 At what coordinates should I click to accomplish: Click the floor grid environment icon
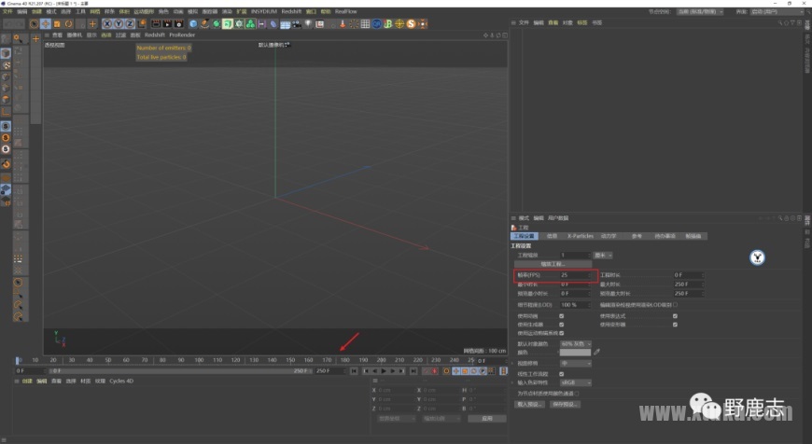click(x=285, y=24)
